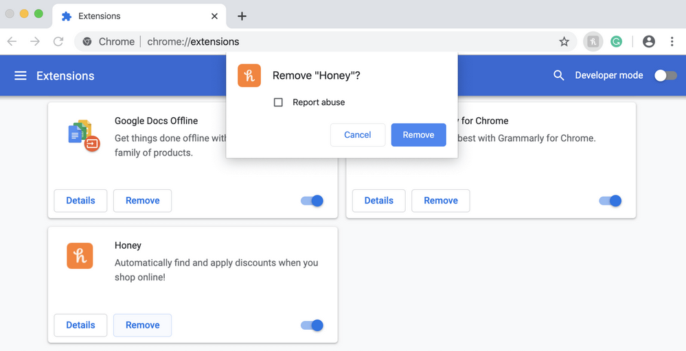The image size is (686, 351).
Task: Open Details for Grammarly for Chrome
Action: point(379,201)
